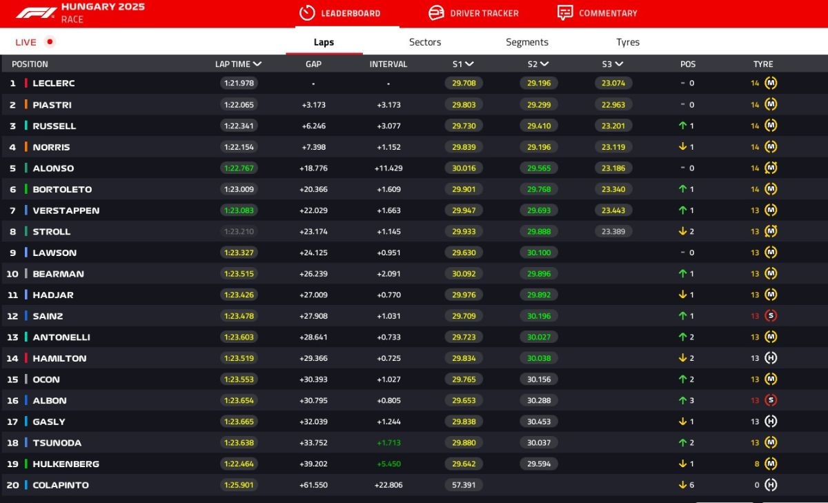Expand the S3 column dropdown
This screenshot has height=503, width=828.
tap(619, 64)
